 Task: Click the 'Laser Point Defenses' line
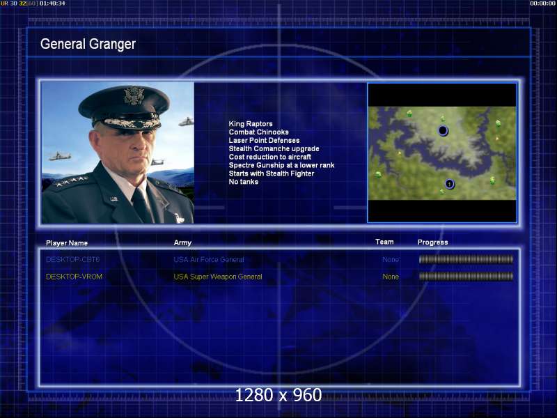tap(264, 141)
